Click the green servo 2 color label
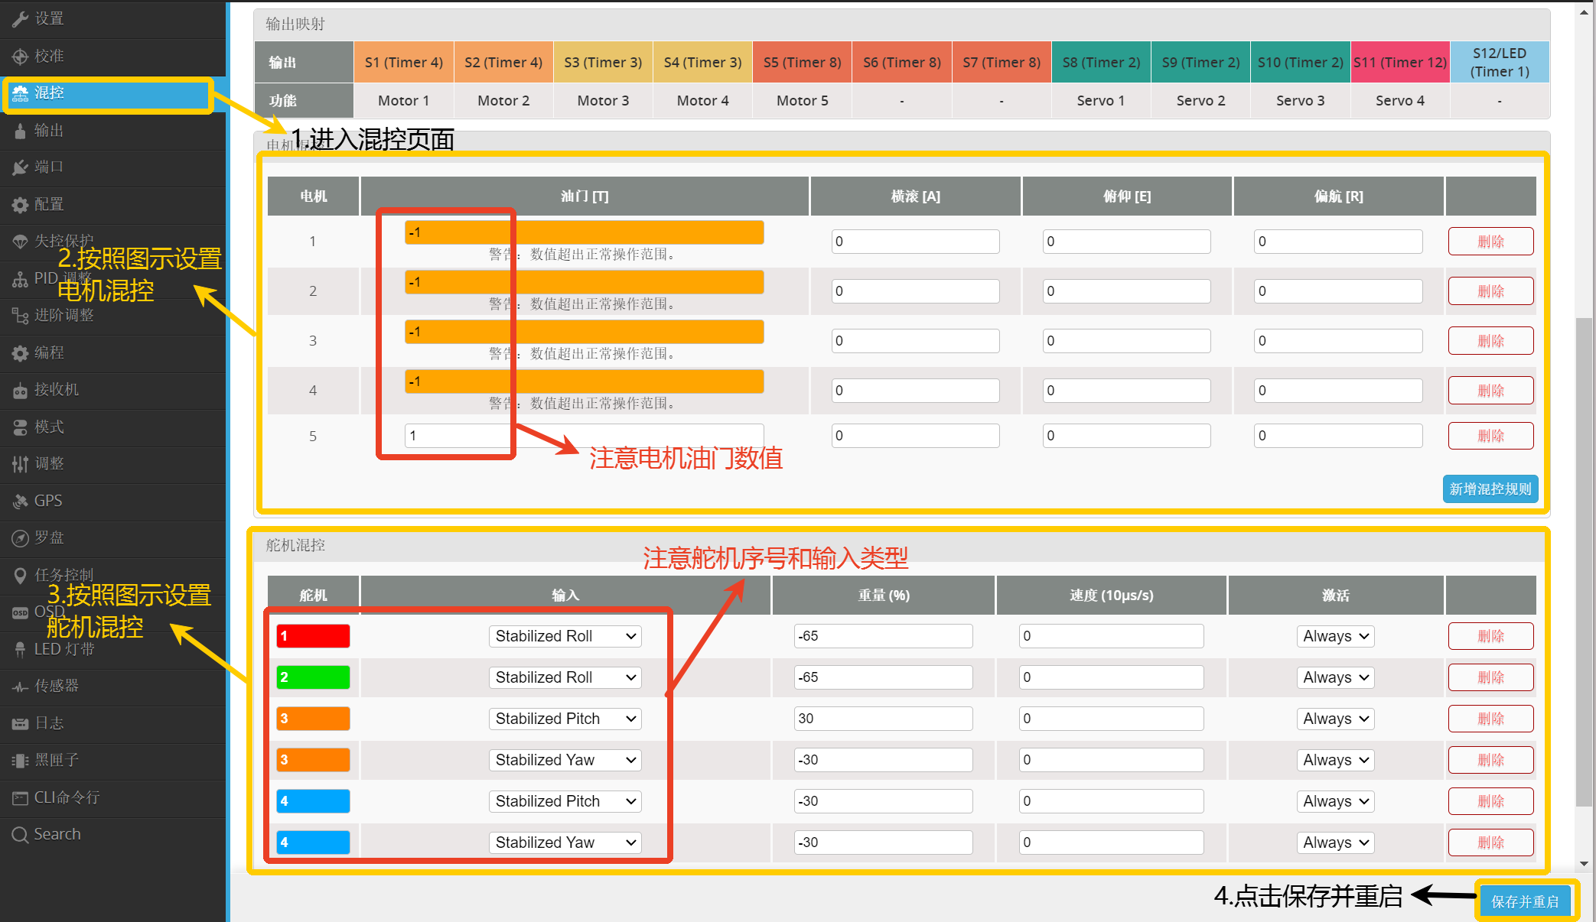Viewport: 1596px width, 922px height. 313,677
